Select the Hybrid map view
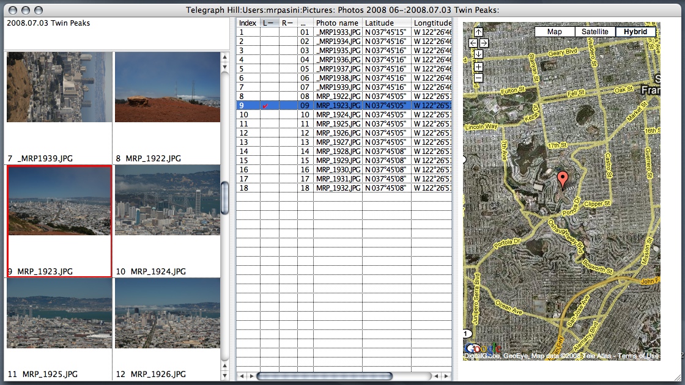This screenshot has width=685, height=385. [635, 32]
